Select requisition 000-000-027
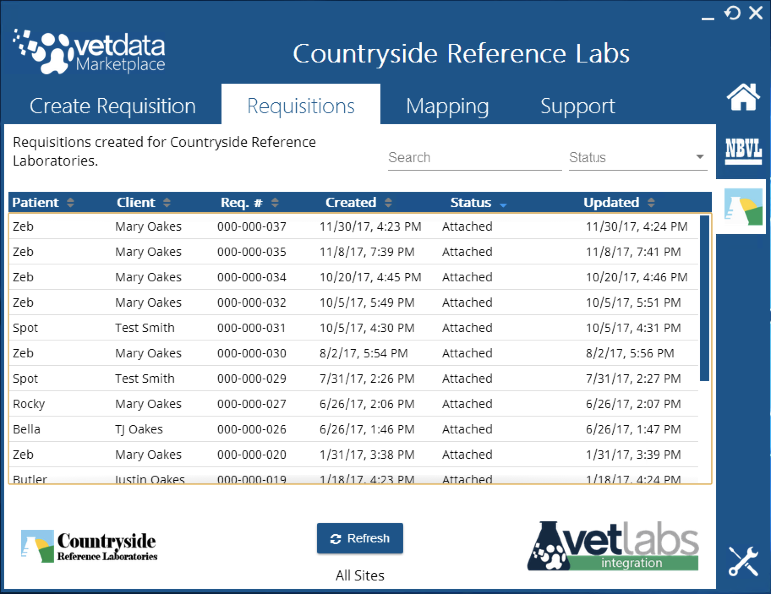This screenshot has height=594, width=771. 353,404
